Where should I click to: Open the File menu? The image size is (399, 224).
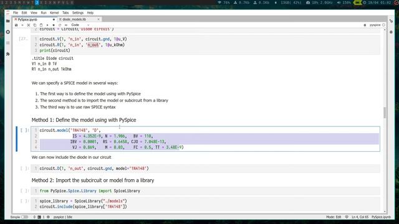(16, 12)
